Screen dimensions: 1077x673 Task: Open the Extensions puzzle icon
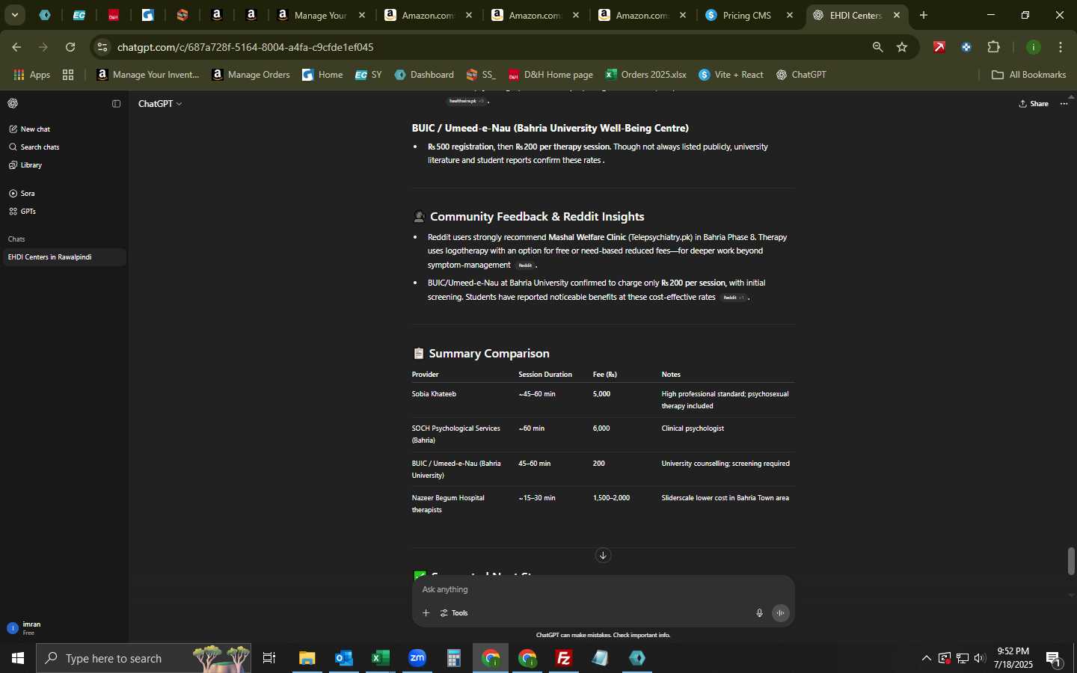(x=994, y=47)
